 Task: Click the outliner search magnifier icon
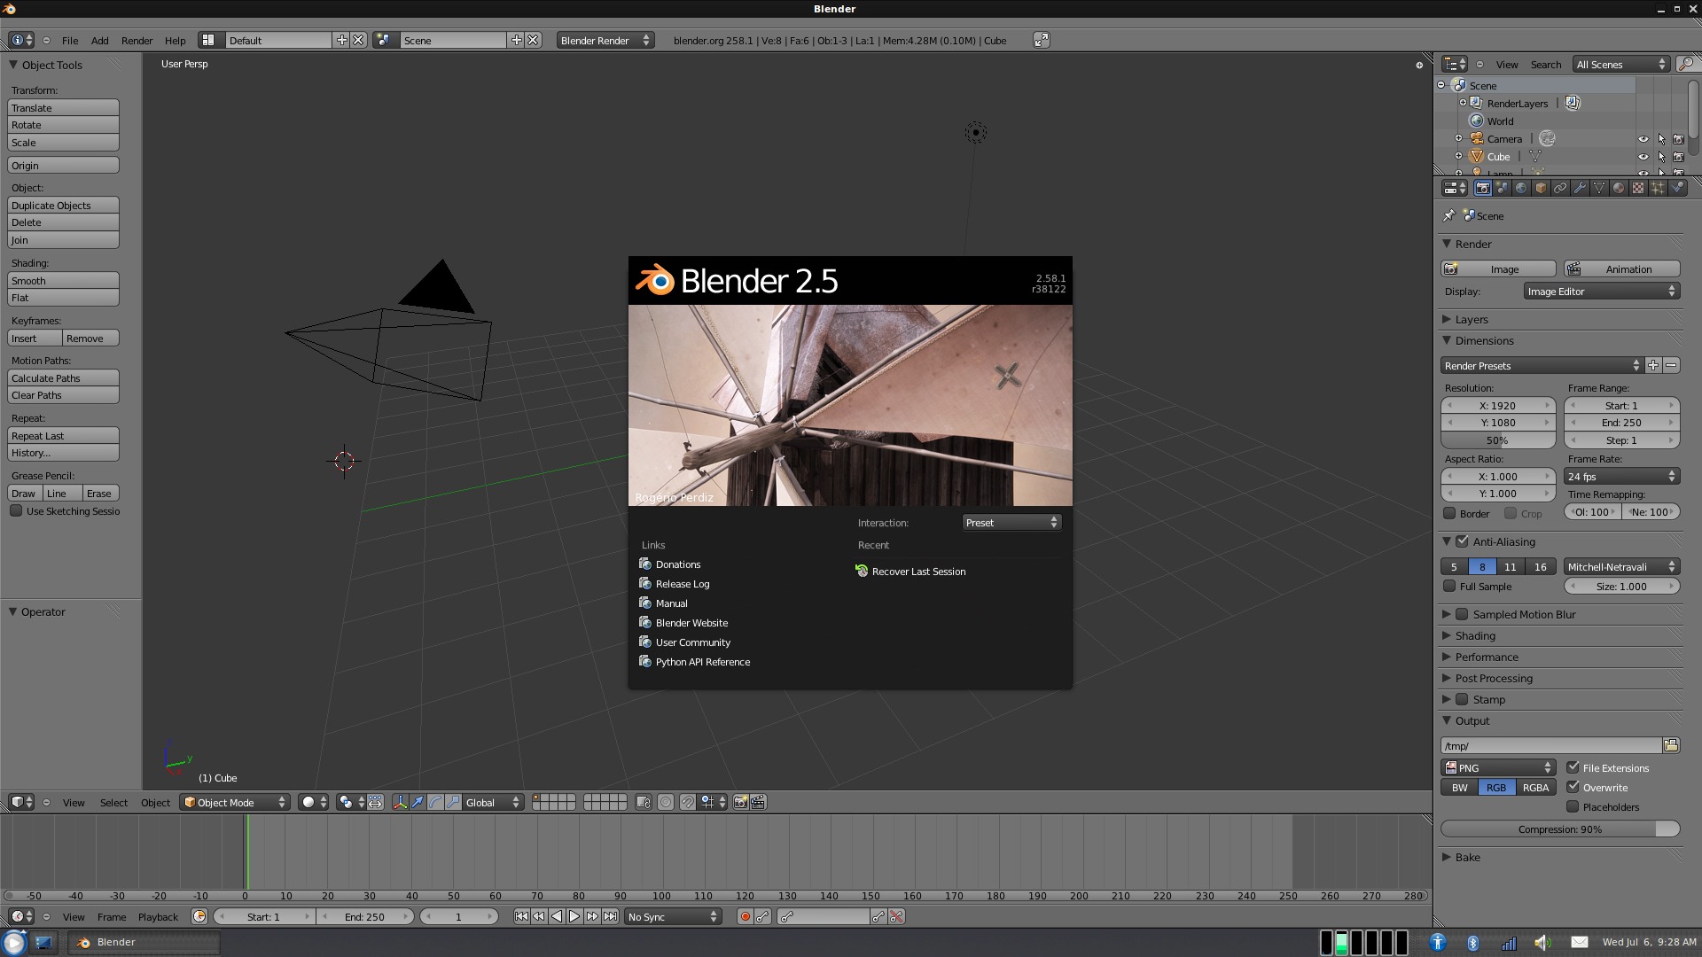[x=1686, y=64]
